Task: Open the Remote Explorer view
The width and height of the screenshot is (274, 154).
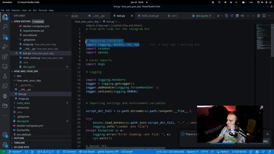Action: (5, 66)
